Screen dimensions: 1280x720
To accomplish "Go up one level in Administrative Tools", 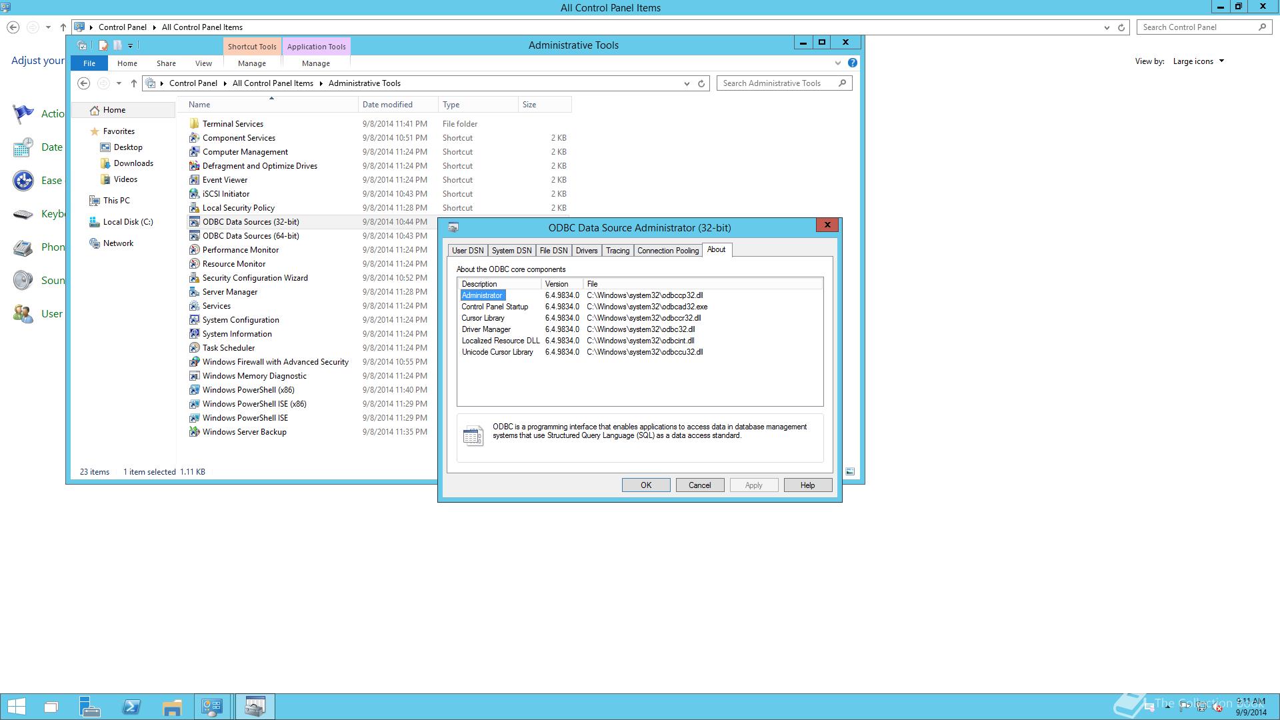I will [x=133, y=83].
